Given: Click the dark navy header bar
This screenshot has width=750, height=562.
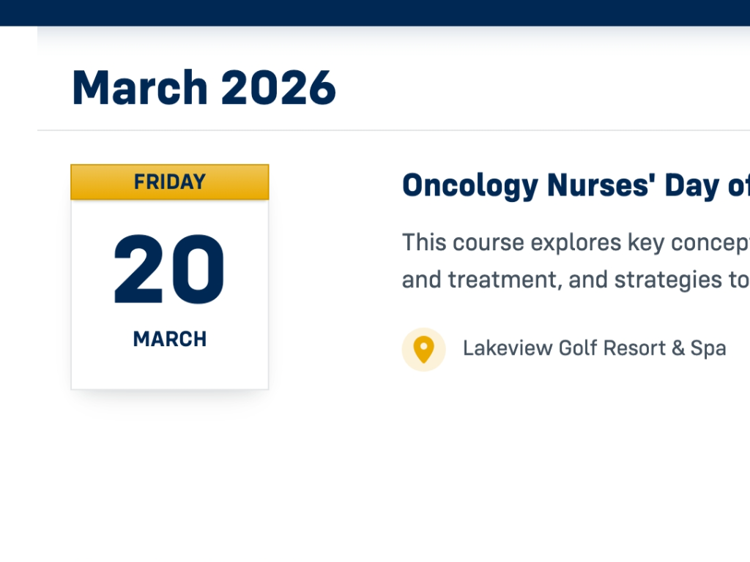Looking at the screenshot, I should coord(375,12).
